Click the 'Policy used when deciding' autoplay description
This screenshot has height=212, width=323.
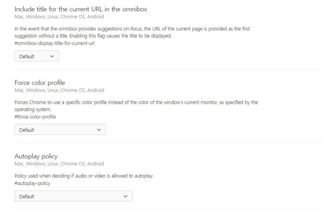pyautogui.click(x=84, y=176)
